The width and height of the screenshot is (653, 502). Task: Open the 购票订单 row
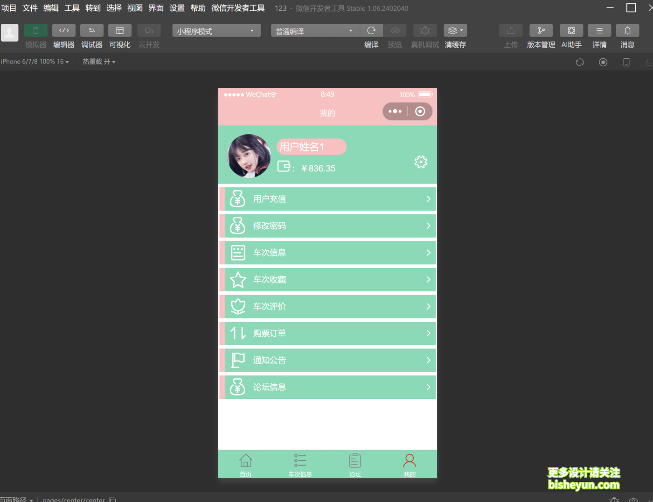[327, 333]
